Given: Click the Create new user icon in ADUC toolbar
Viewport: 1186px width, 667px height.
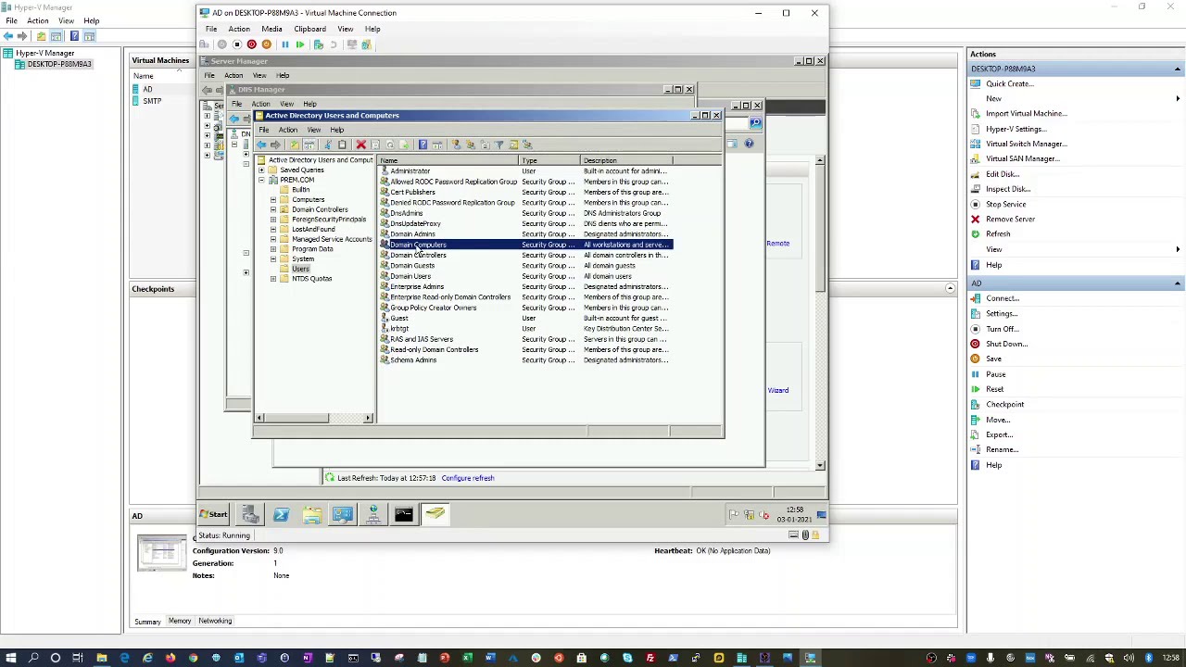Looking at the screenshot, I should tap(456, 145).
